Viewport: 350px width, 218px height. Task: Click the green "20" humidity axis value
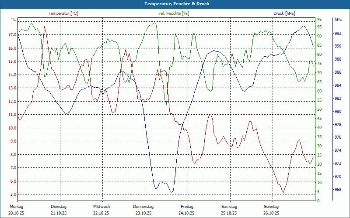point(319,164)
